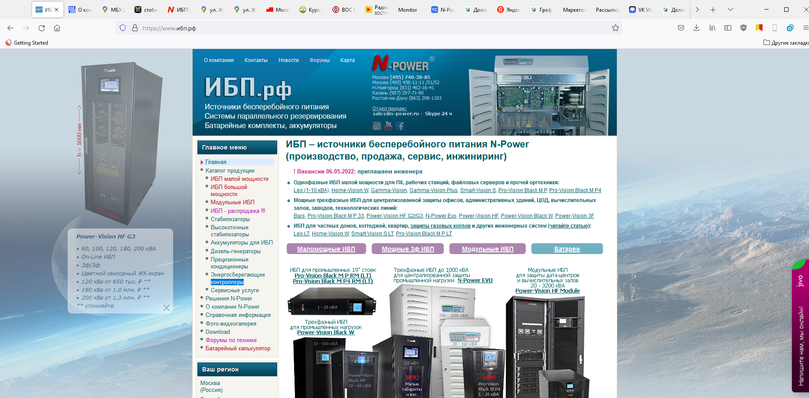Open Главная in main menu

(216, 162)
